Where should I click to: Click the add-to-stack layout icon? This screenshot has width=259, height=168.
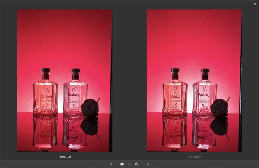tap(122, 164)
